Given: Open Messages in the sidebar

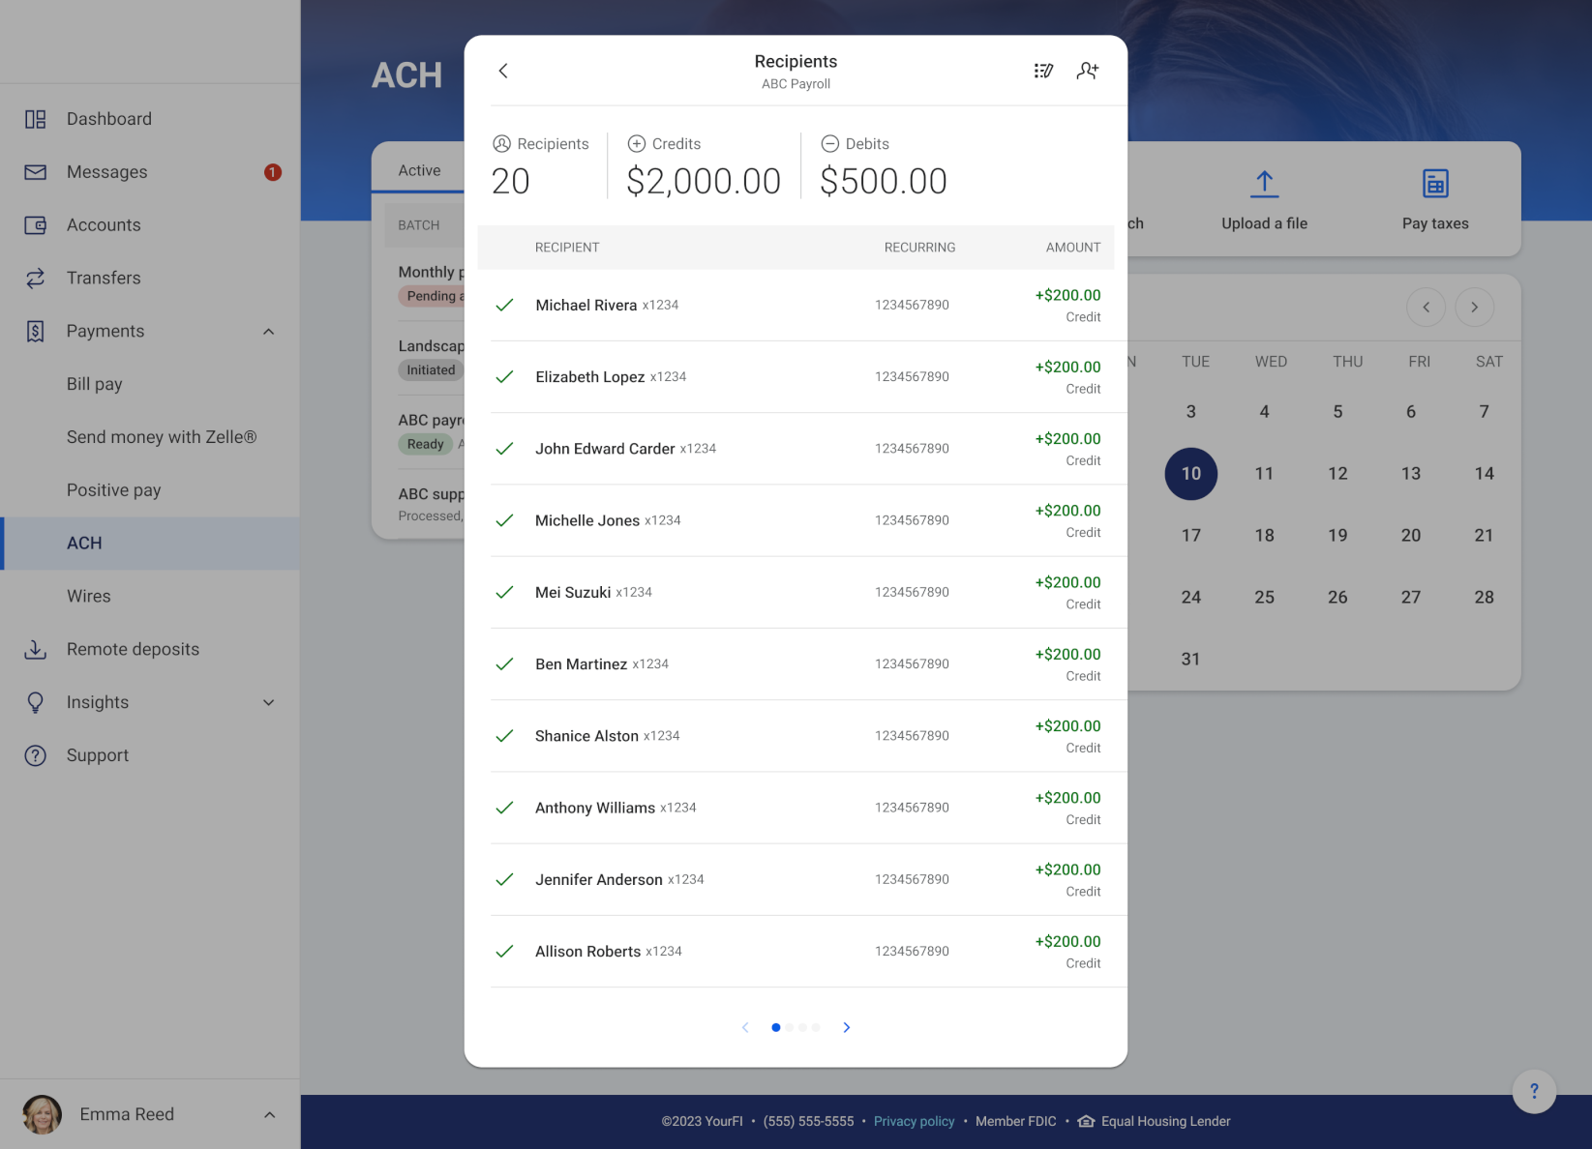Looking at the screenshot, I should pos(107,172).
